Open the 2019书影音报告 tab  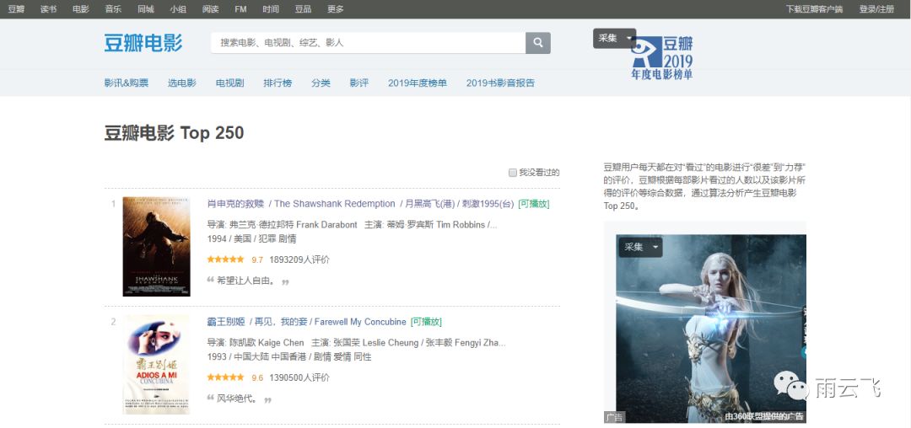coord(500,83)
